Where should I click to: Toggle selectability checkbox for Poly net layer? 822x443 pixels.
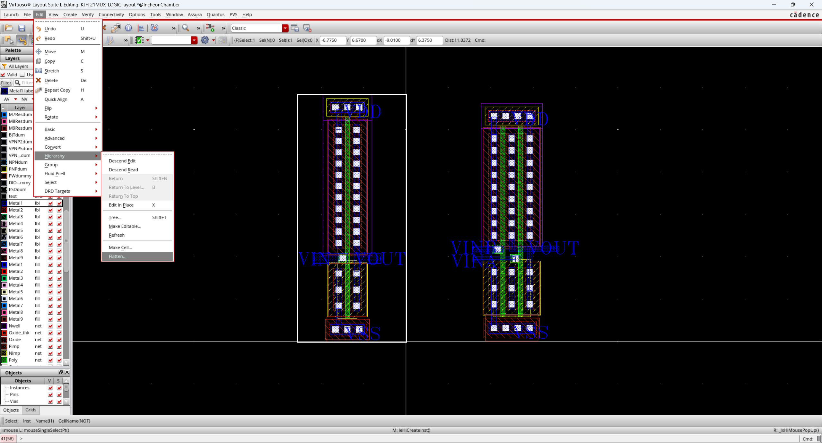59,360
